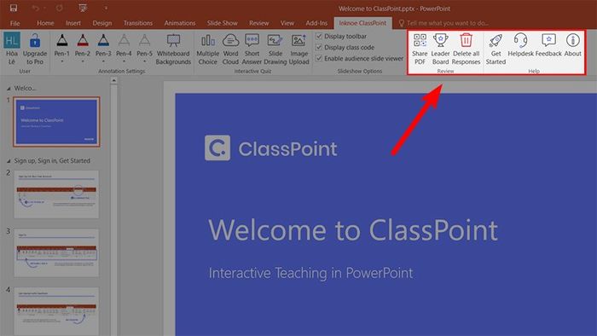Open the About info icon
Screen dimensions: 597x336
pyautogui.click(x=572, y=40)
